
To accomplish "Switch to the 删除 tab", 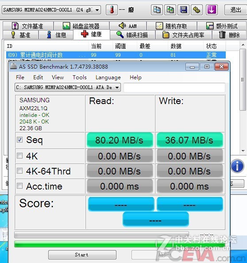I will pyautogui.click(x=229, y=35).
